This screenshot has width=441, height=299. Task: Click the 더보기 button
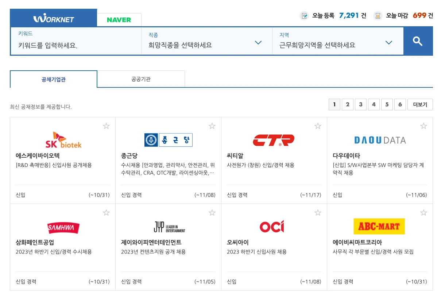[x=420, y=104]
